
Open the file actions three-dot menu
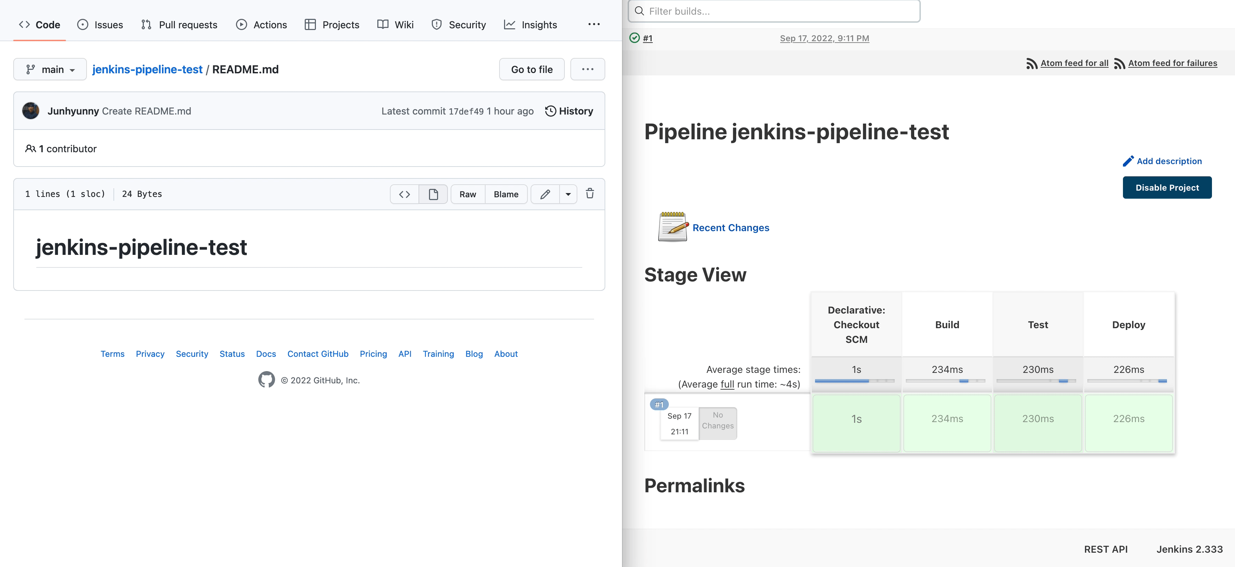587,69
